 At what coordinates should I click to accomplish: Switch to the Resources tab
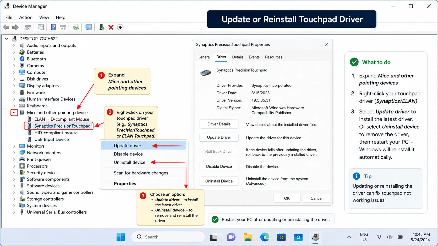273,57
